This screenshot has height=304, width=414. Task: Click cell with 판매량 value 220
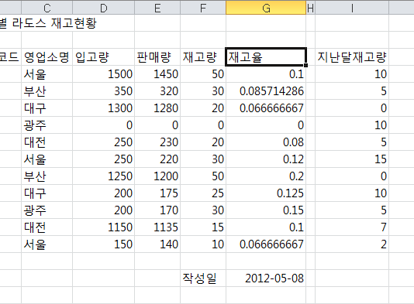point(157,159)
